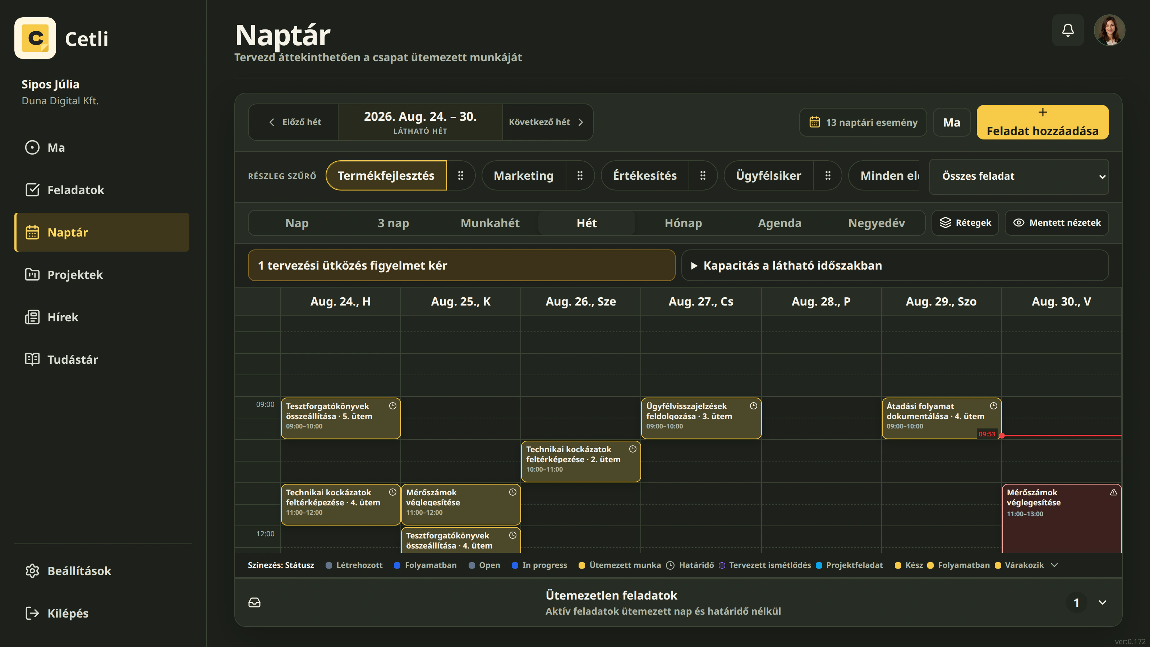Click the drag handle beside Ügyfélsiker
This screenshot has width=1150, height=647.
pyautogui.click(x=828, y=175)
